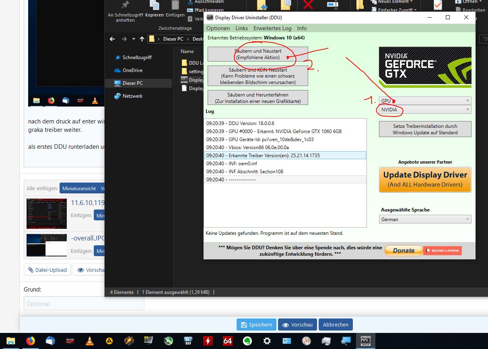Click the Einfügen clipboard icon in Explorer
The image size is (488, 349).
coord(175,5)
